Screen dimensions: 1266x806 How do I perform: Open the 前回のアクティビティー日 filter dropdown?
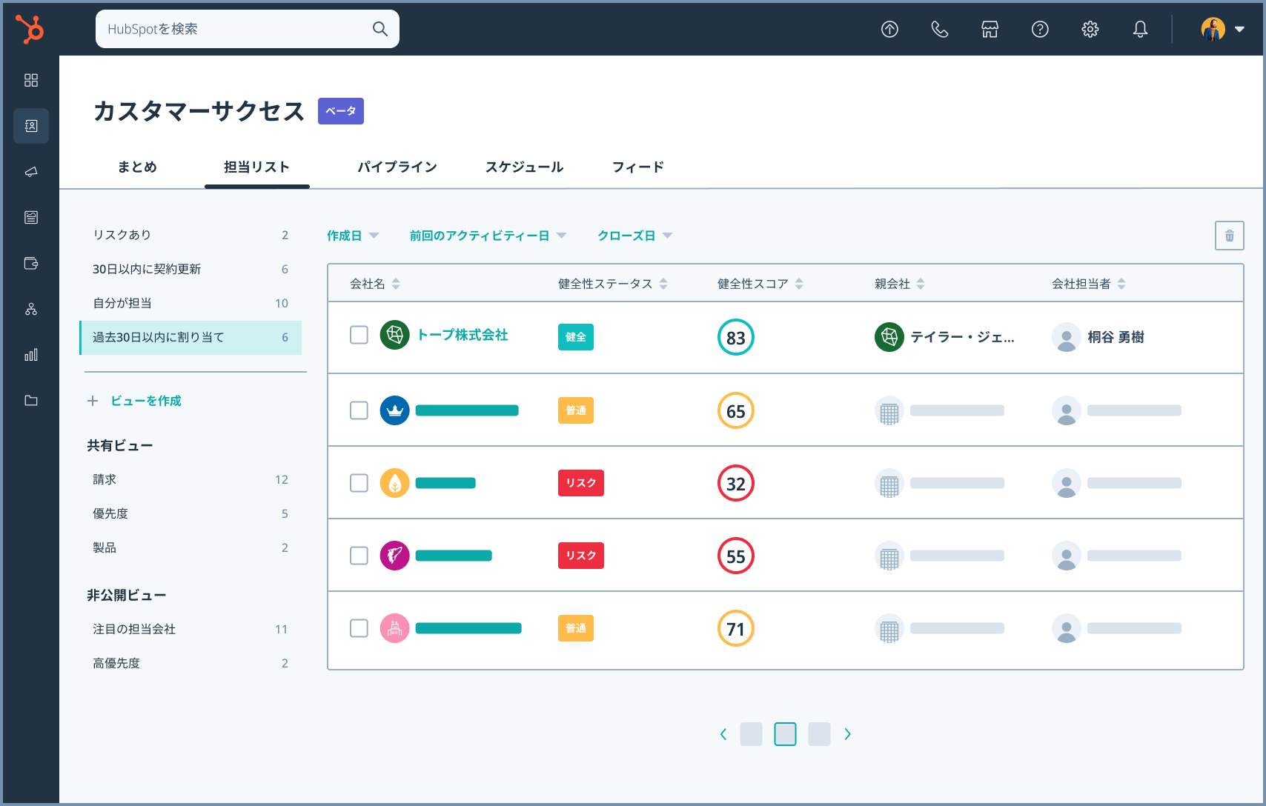(x=488, y=236)
